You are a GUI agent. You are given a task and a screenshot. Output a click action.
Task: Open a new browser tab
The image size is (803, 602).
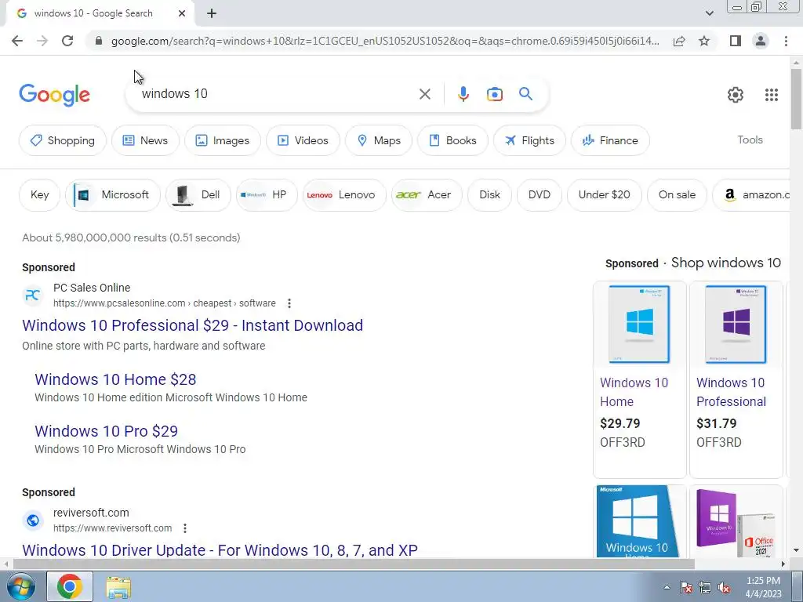click(x=212, y=14)
